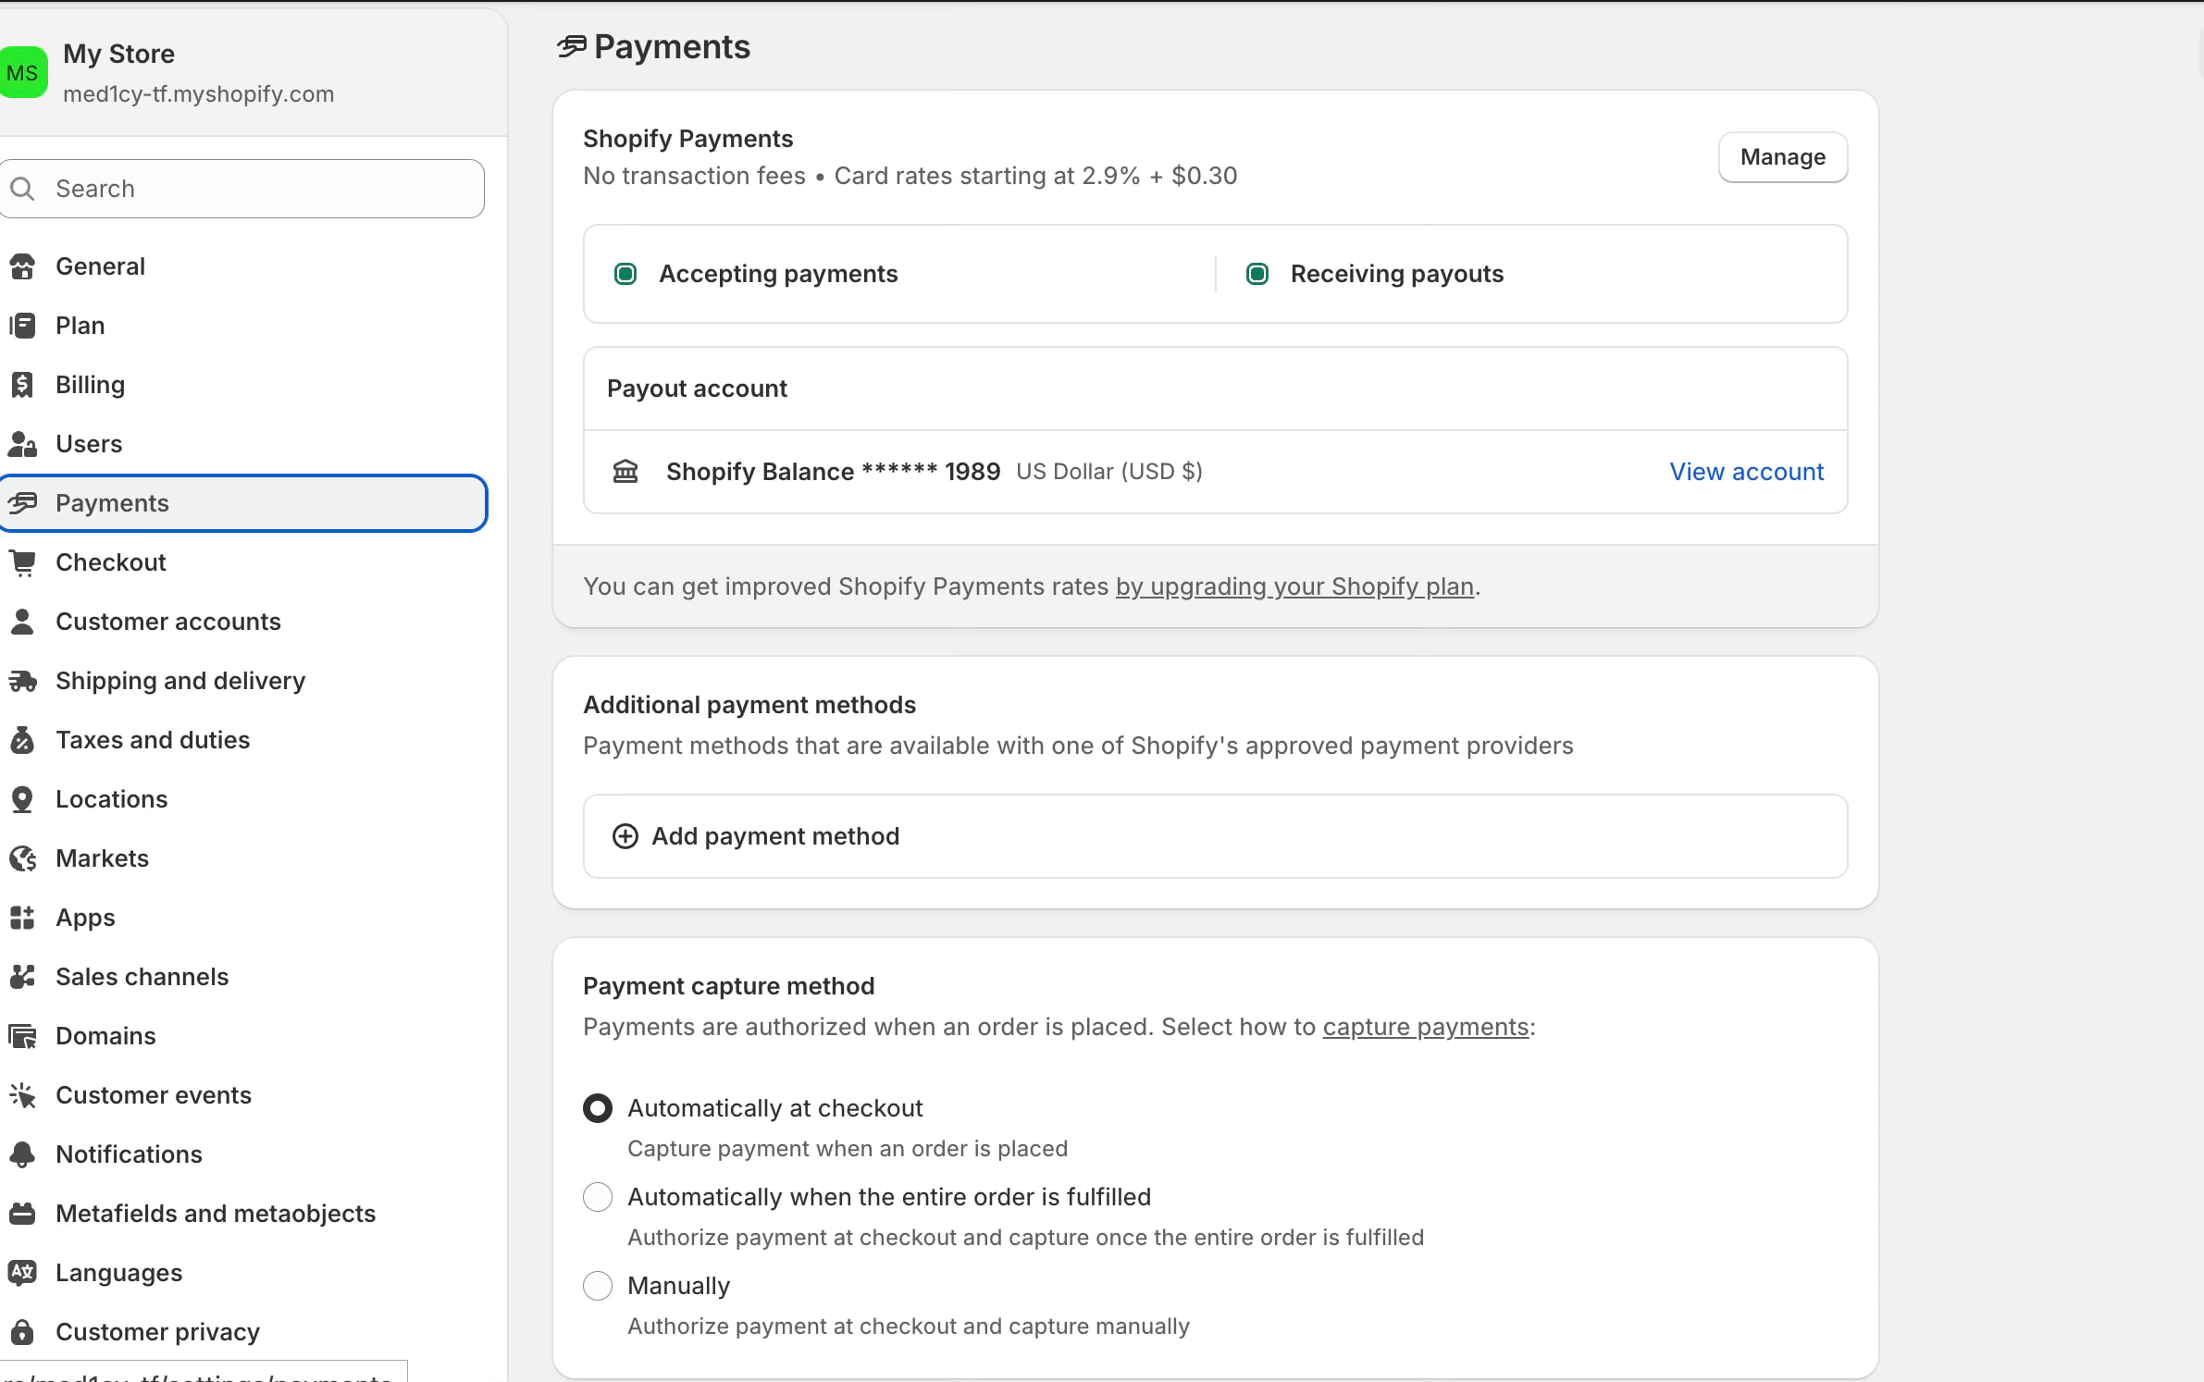Click Manage for Shopify Payments
Screen dimensions: 2204x1382
[1782, 157]
